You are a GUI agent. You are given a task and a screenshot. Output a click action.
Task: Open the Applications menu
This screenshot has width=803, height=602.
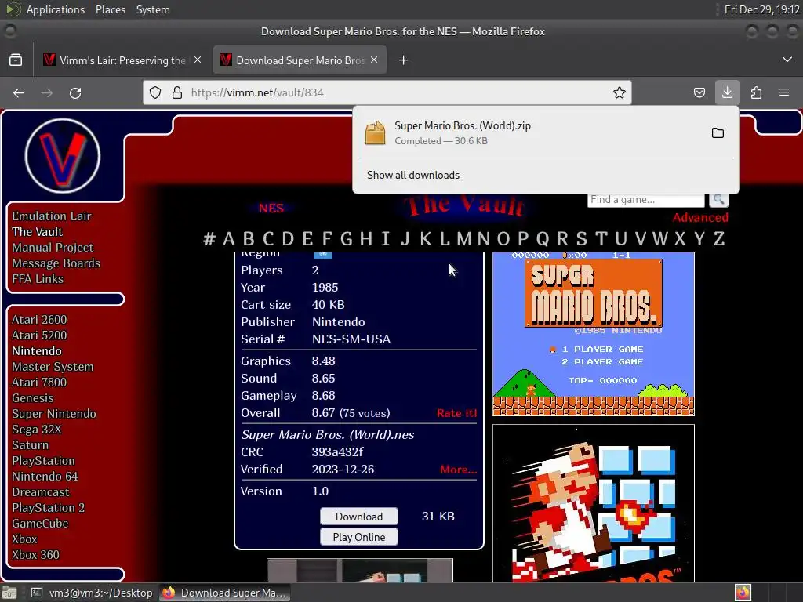[x=56, y=9]
